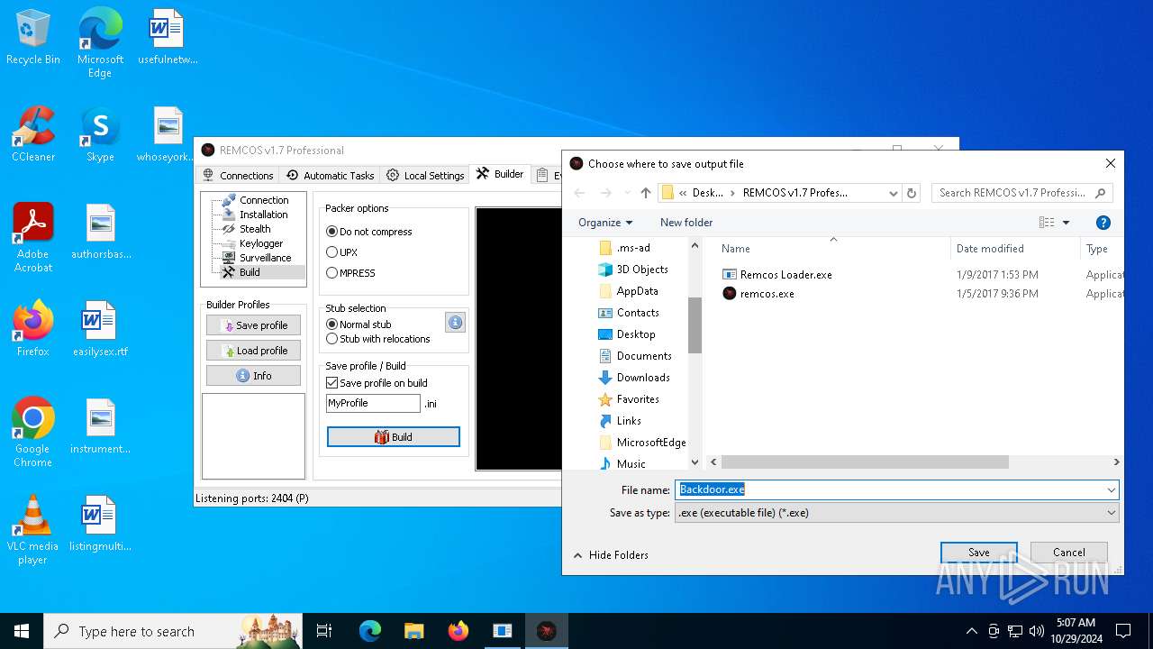Refresh the folder view in save dialog
This screenshot has height=649, width=1153.
[x=912, y=193]
